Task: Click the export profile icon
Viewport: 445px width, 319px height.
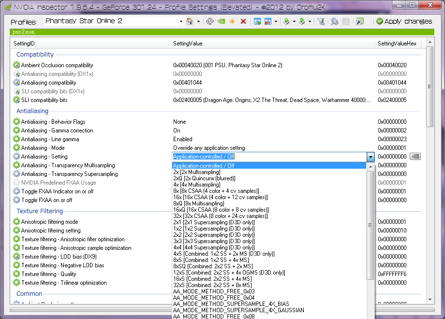Action: [286, 21]
